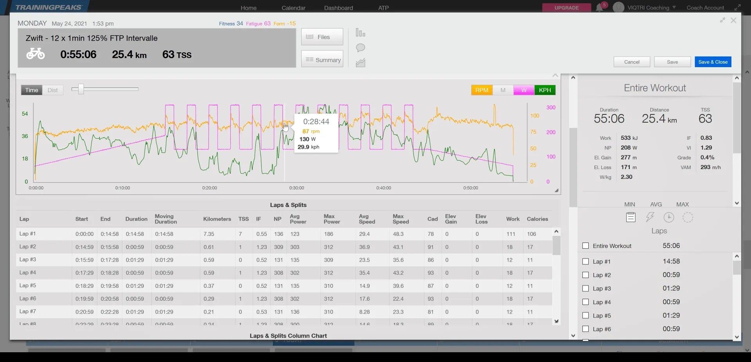Click the Fitness 34 metric
The image size is (751, 362).
click(231, 23)
